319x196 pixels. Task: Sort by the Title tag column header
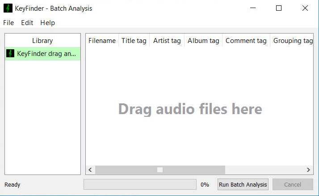134,41
